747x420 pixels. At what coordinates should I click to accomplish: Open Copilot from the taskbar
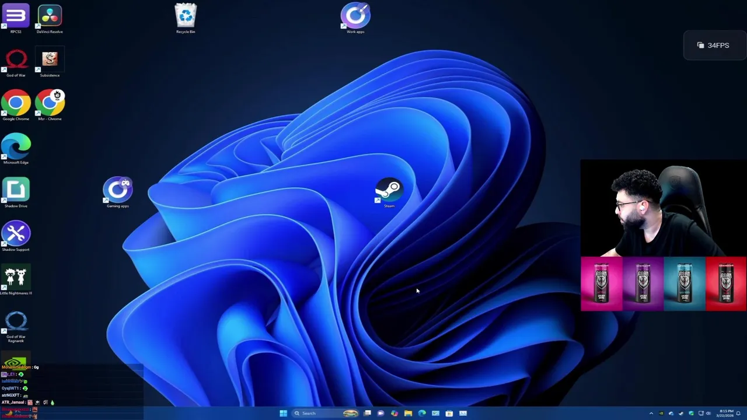(395, 414)
